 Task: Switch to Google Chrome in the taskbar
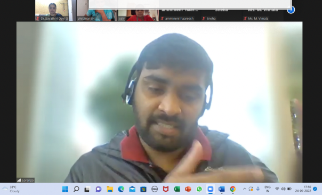(233, 189)
